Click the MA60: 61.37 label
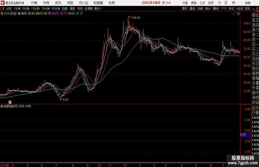This screenshot has width=259, height=167. [75, 14]
